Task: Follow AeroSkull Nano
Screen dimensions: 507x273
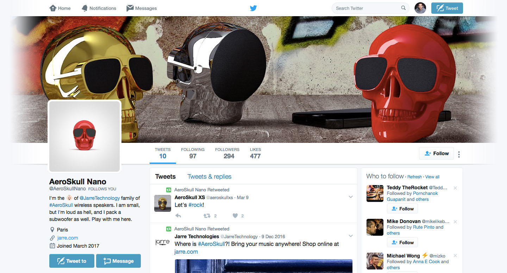Action: pyautogui.click(x=437, y=153)
